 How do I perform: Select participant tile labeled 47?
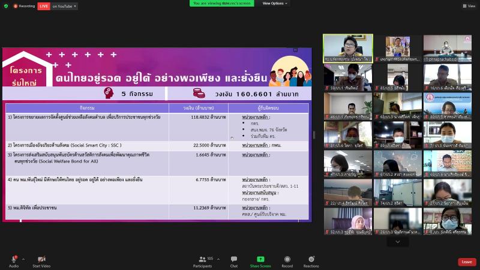348,164
